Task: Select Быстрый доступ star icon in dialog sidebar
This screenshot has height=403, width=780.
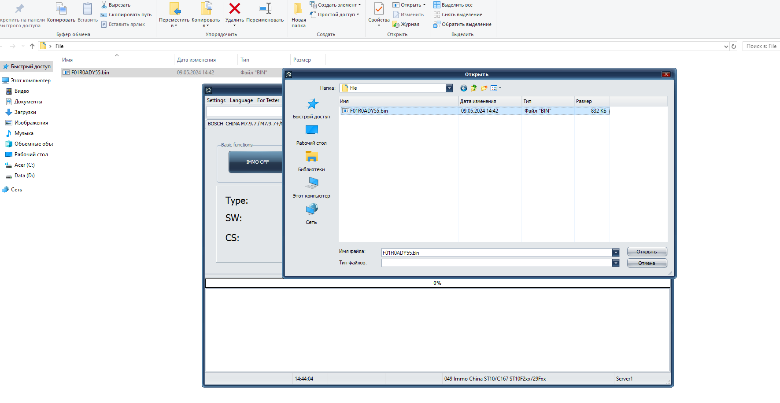Action: click(313, 104)
